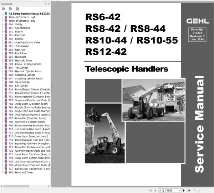
Task: Open bookmark 608 - Slave Cylinder
Action: point(19,82)
